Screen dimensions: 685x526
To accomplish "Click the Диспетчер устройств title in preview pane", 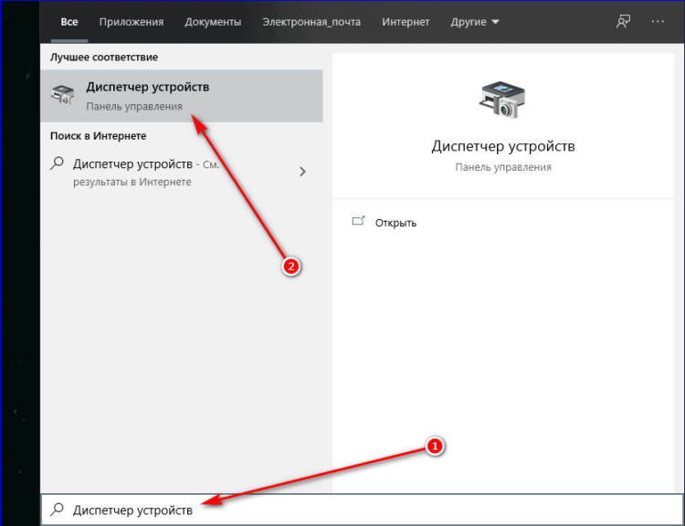I will [x=502, y=146].
